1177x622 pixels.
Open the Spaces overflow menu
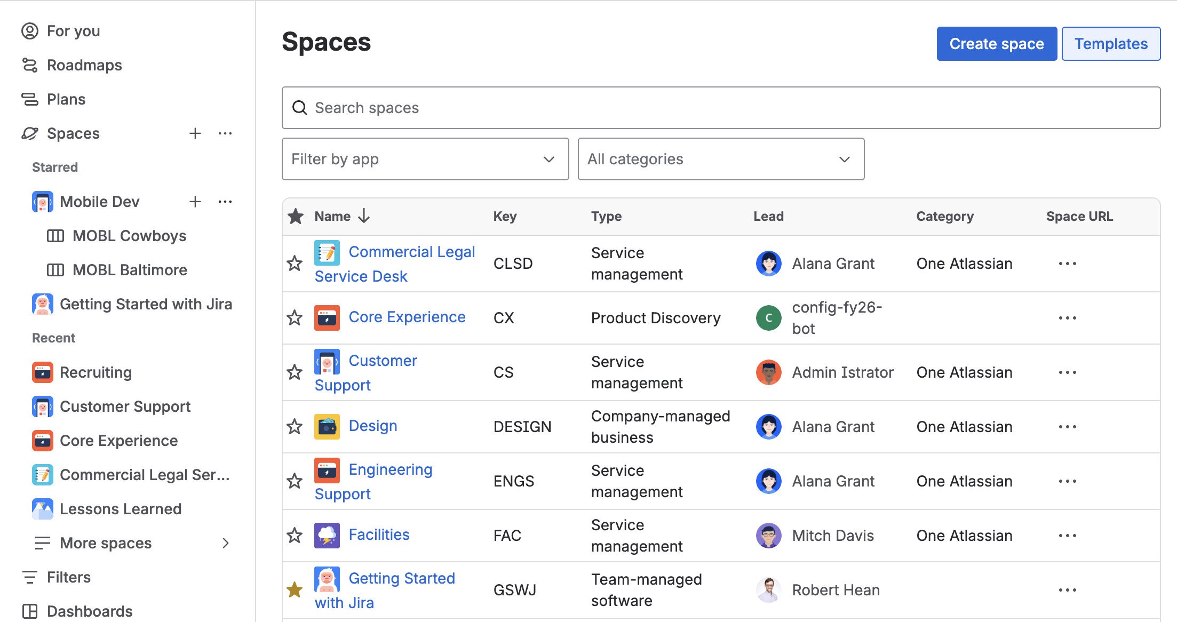[x=225, y=133]
